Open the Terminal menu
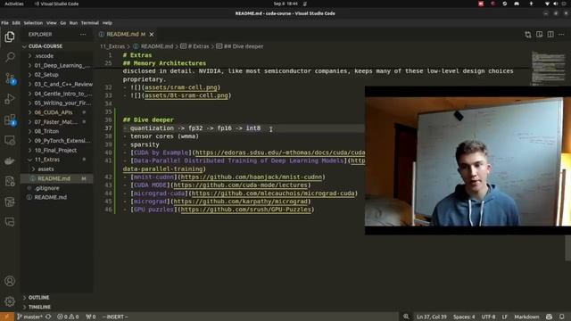 (x=89, y=23)
